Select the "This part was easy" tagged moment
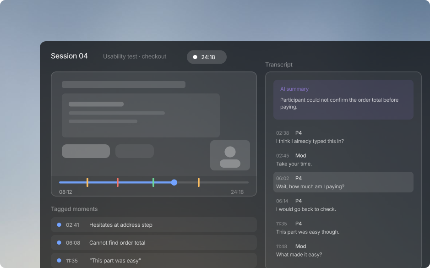 pyautogui.click(x=154, y=260)
